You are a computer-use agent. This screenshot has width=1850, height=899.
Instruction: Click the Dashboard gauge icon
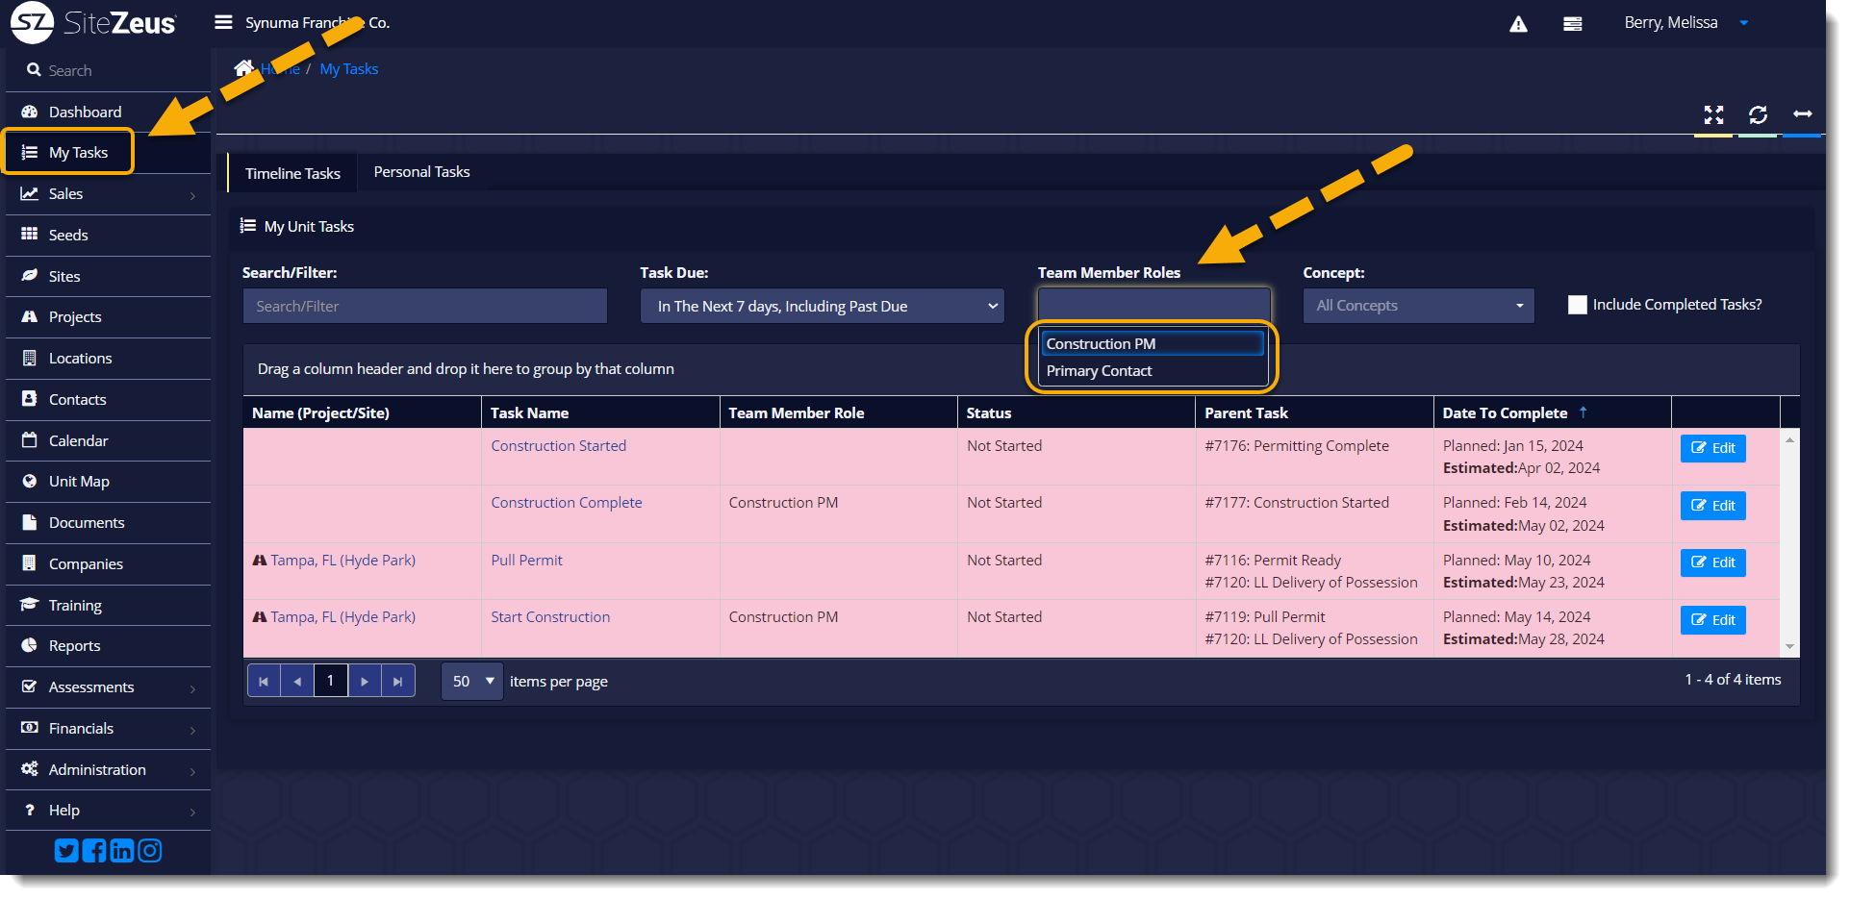click(x=30, y=112)
